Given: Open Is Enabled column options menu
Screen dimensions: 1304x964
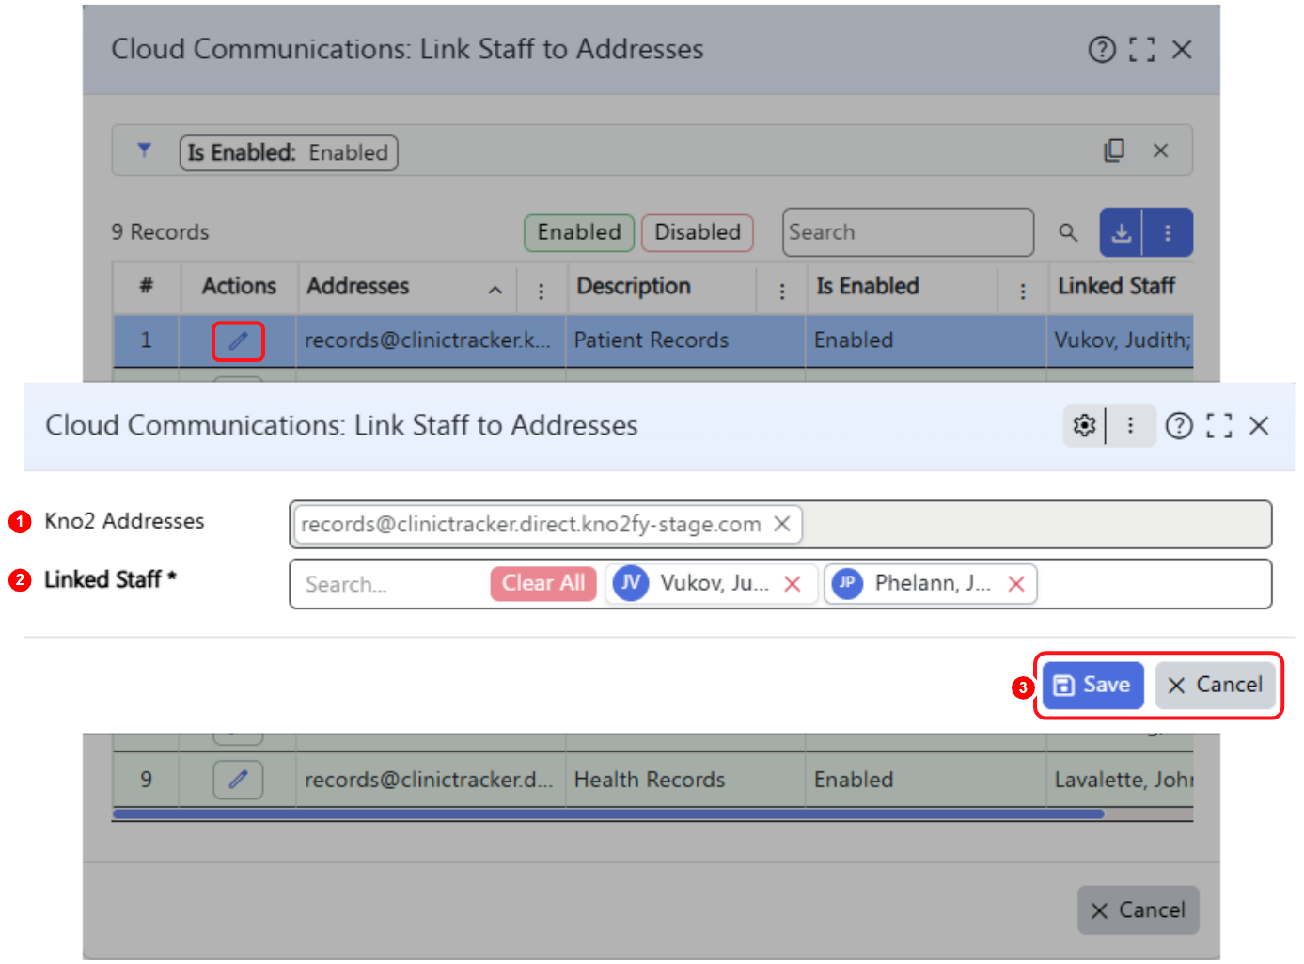Looking at the screenshot, I should 1023,292.
